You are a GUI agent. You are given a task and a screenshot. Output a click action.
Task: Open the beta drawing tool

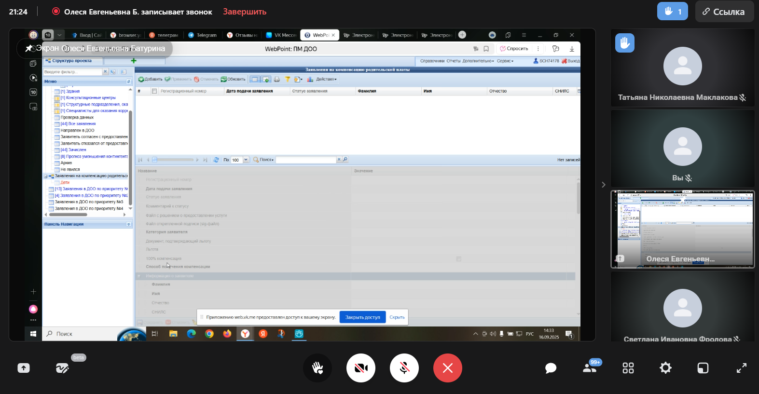tap(62, 368)
